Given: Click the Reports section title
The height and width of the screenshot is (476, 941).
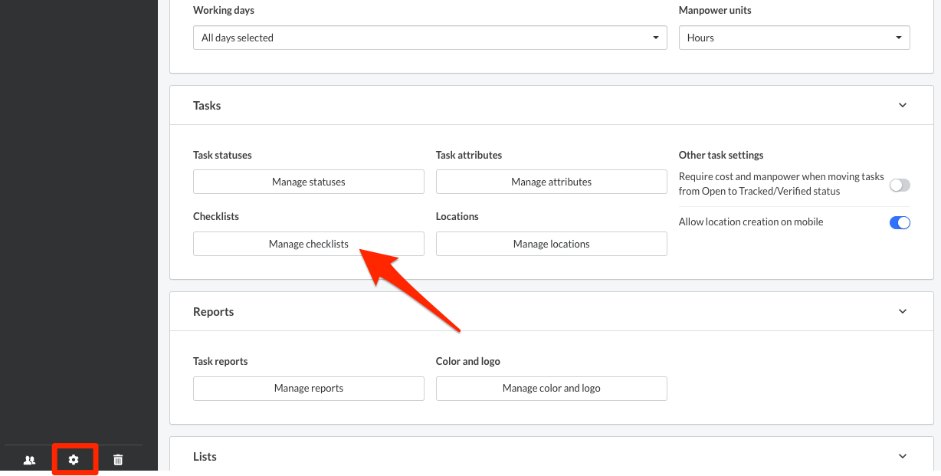Looking at the screenshot, I should (x=213, y=312).
